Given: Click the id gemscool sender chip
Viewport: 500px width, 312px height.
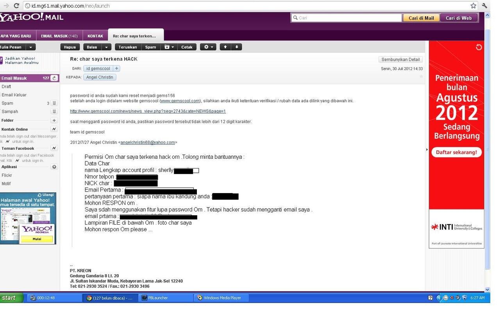Looking at the screenshot, I should (98, 68).
